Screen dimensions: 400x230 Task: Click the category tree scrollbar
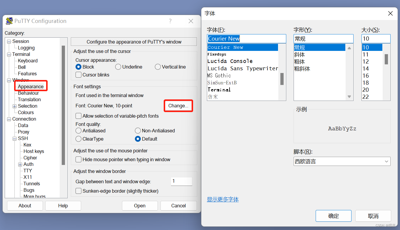(x=63, y=105)
